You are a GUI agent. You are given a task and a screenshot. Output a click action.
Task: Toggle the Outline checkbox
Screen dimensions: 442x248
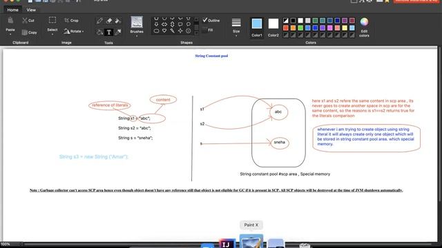pyautogui.click(x=211, y=20)
